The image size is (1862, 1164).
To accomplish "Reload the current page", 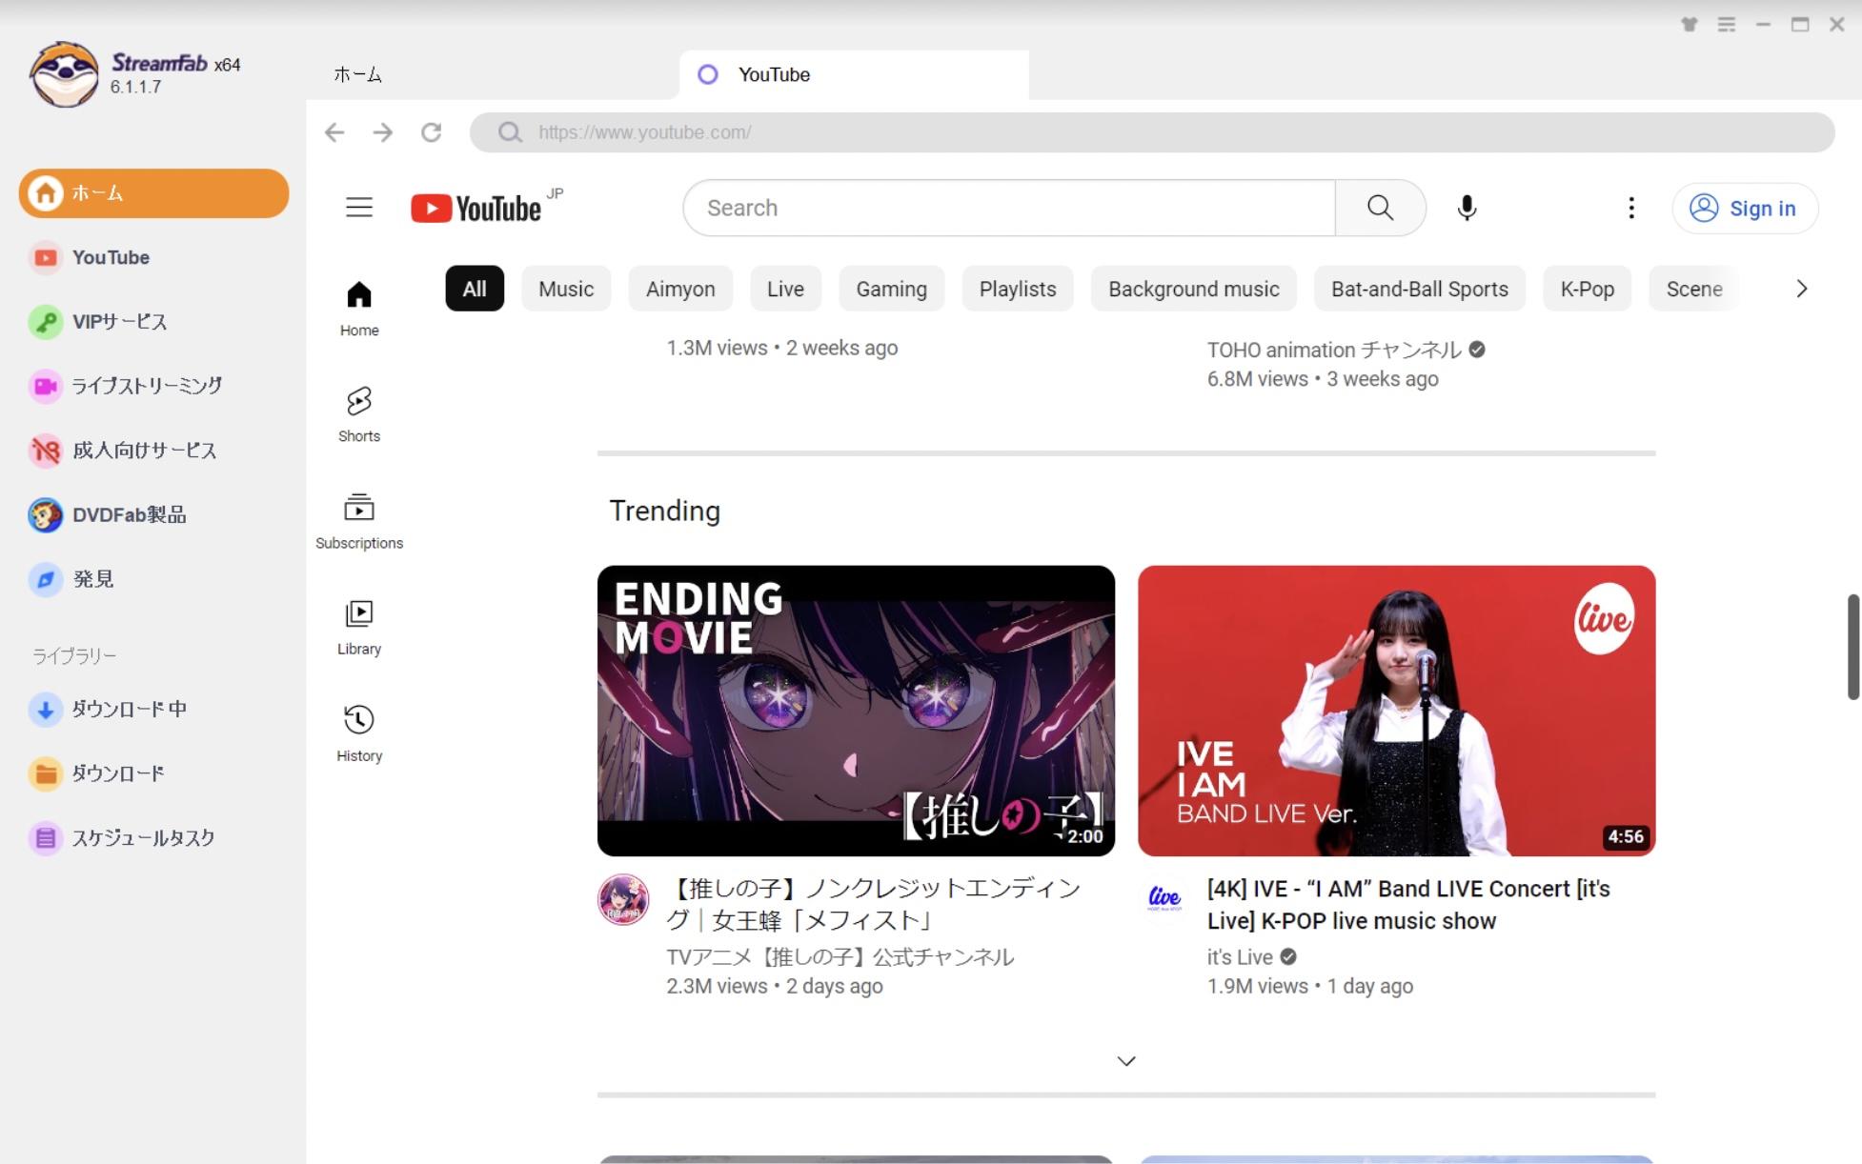I will point(432,132).
